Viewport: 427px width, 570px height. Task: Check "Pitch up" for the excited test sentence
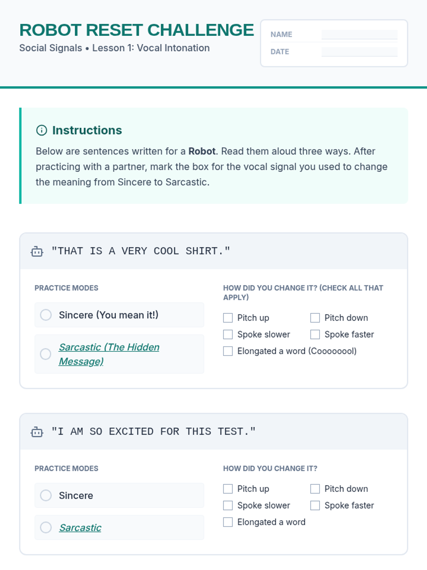(x=228, y=489)
